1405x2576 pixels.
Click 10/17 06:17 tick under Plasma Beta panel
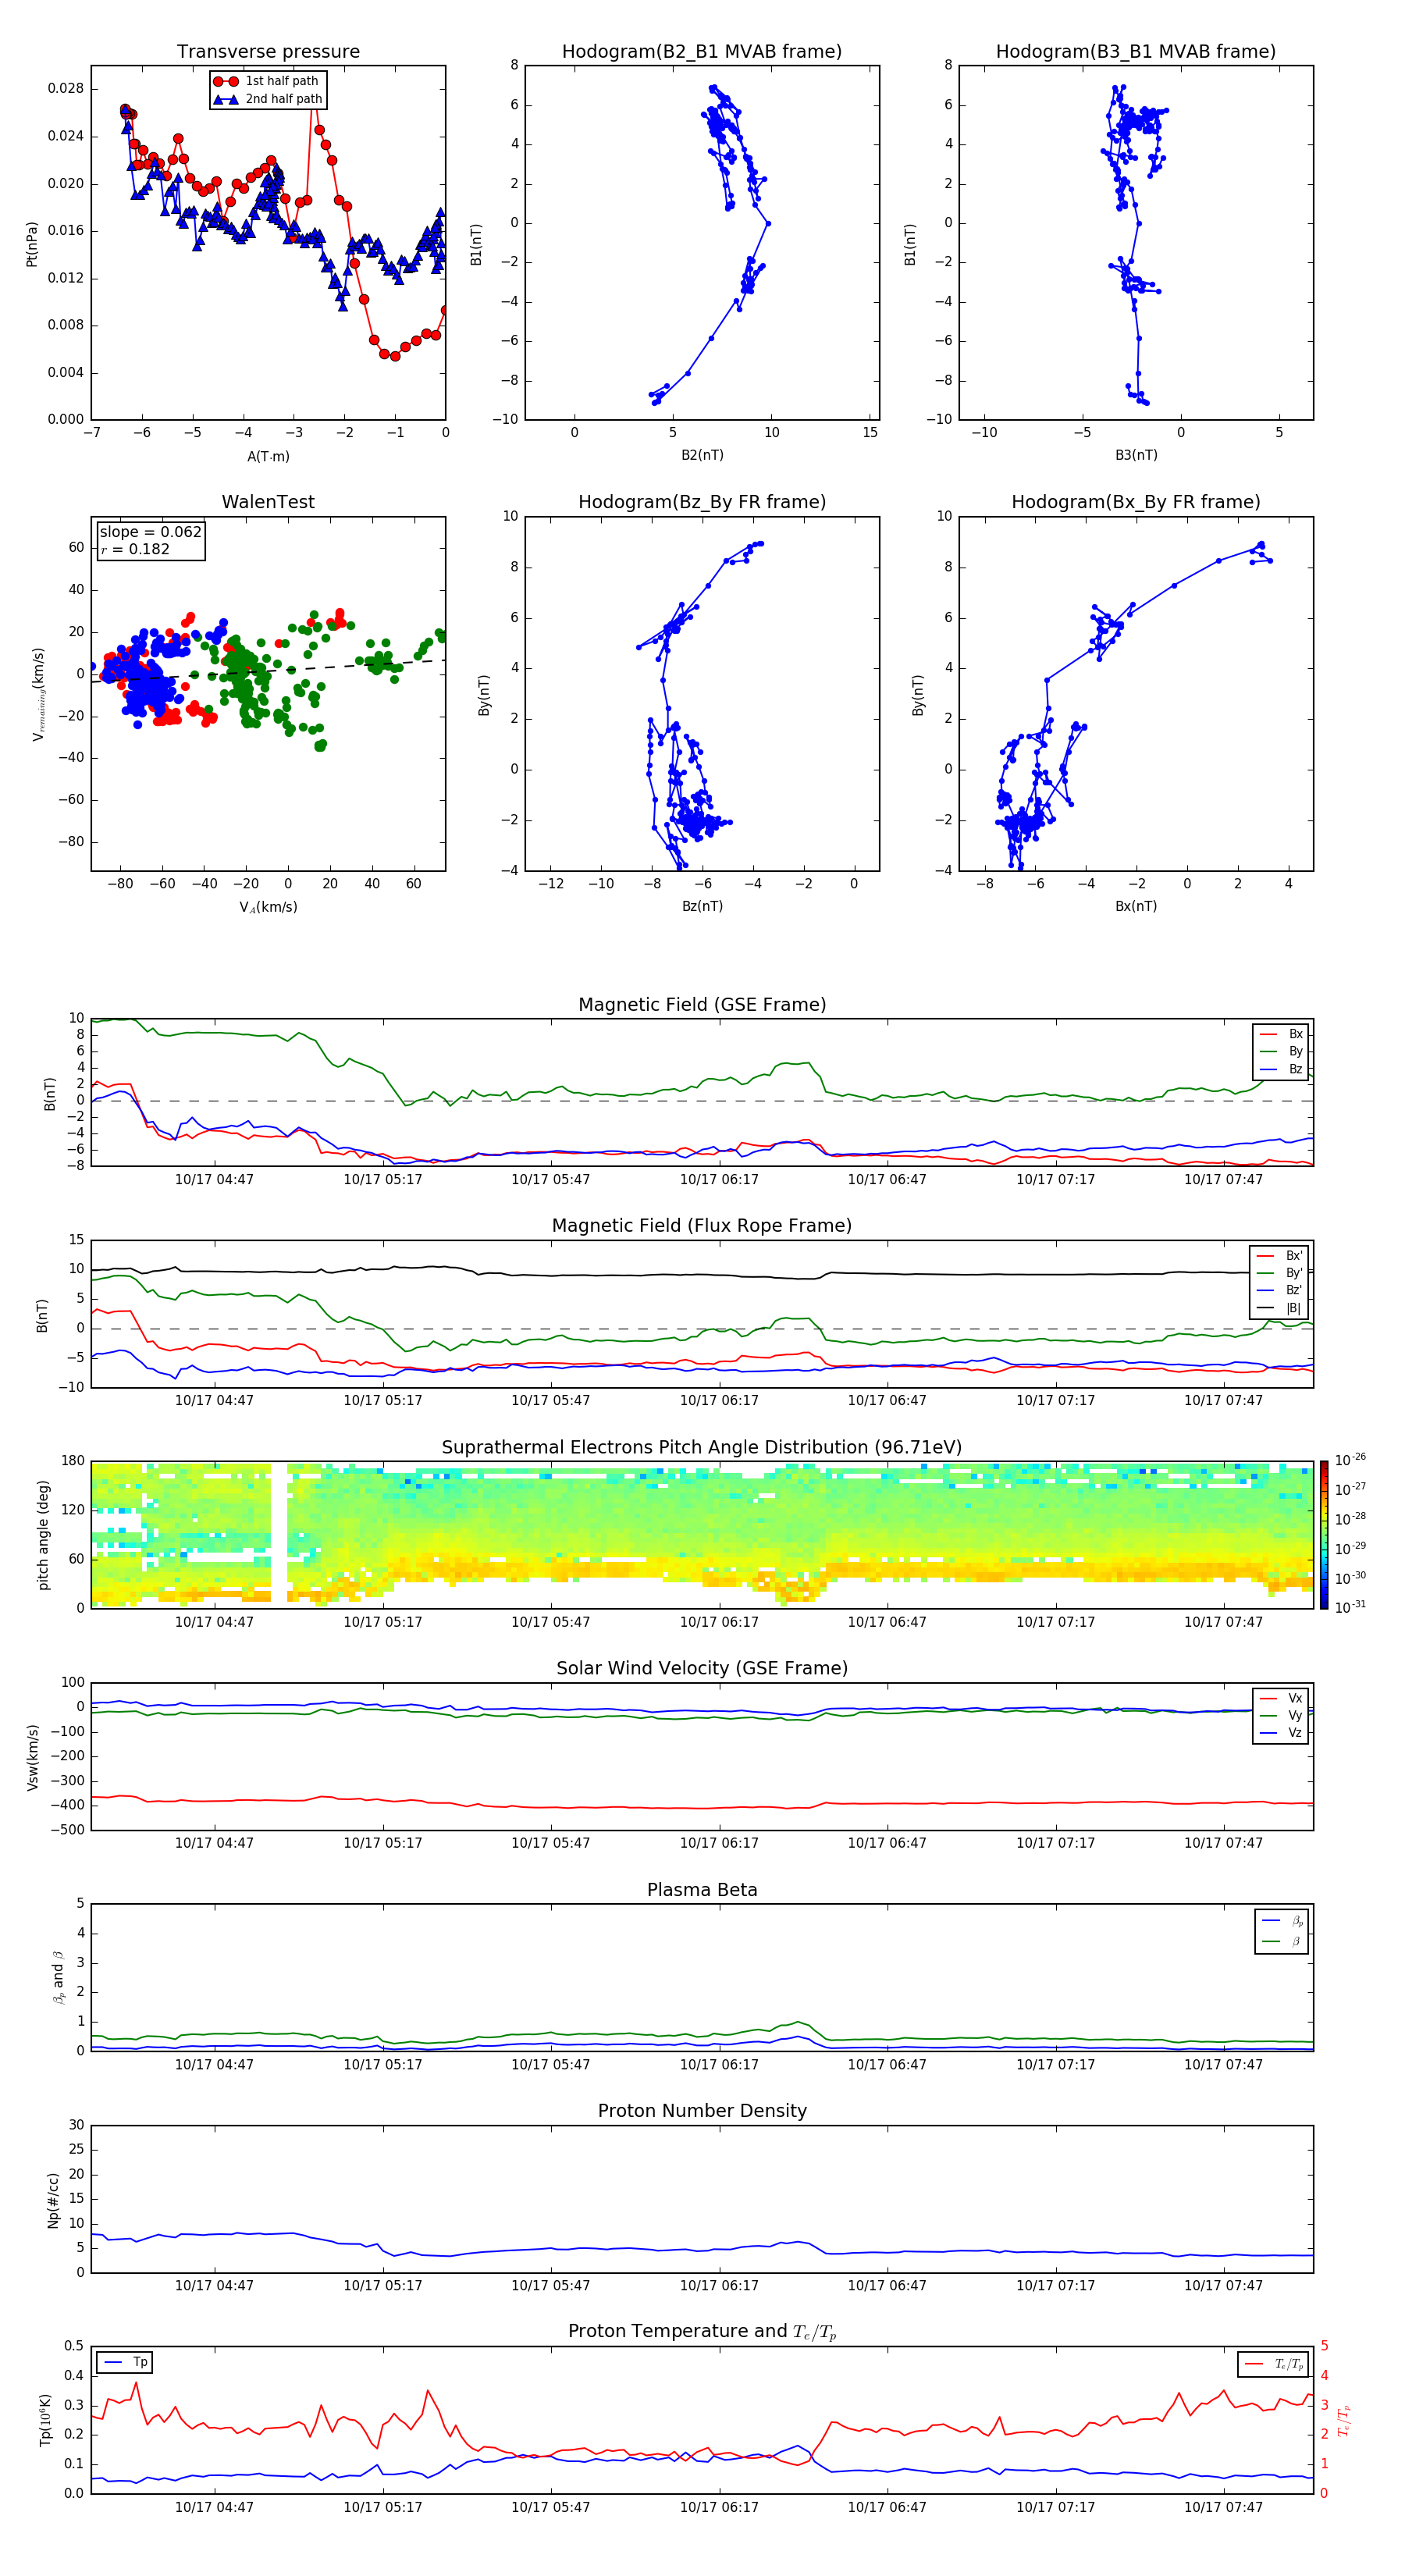coord(719,2065)
